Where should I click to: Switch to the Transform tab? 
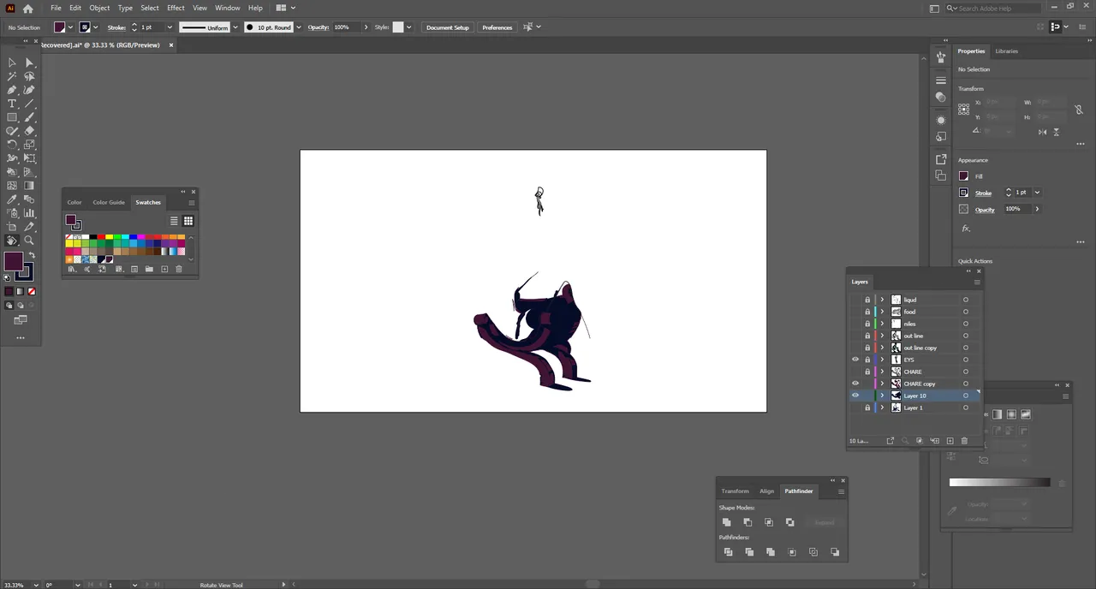click(x=735, y=491)
